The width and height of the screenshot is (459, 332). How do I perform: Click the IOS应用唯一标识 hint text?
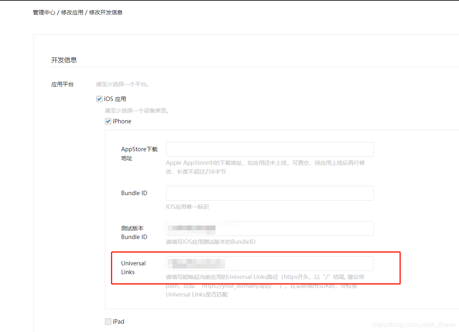click(x=187, y=207)
